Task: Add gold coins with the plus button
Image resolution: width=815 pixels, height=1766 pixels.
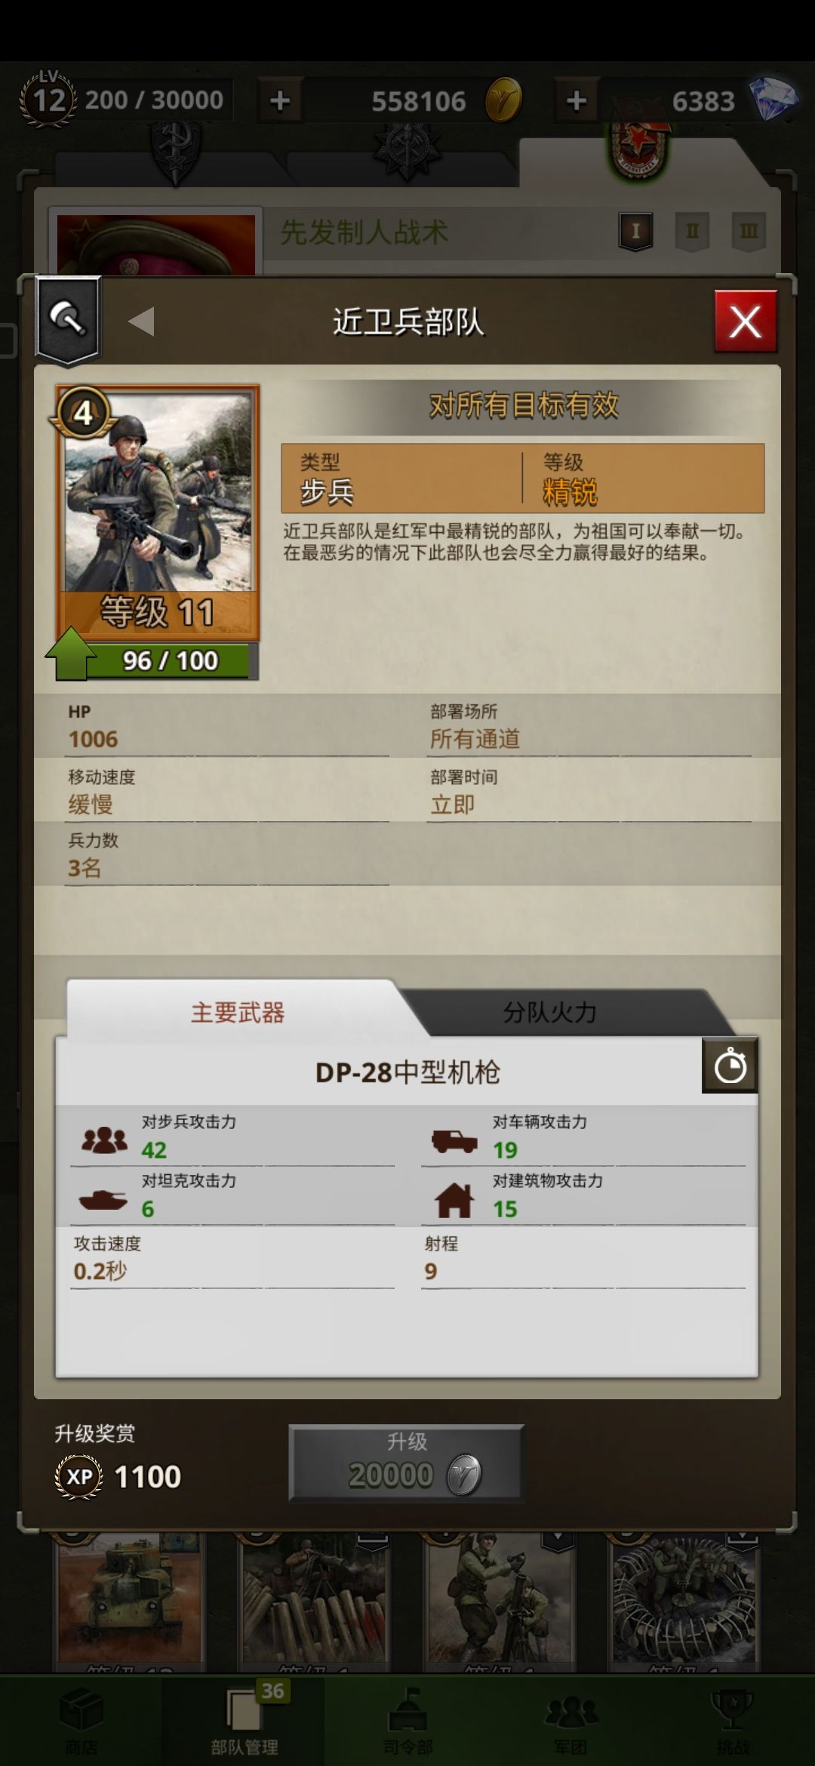Action: (x=280, y=100)
